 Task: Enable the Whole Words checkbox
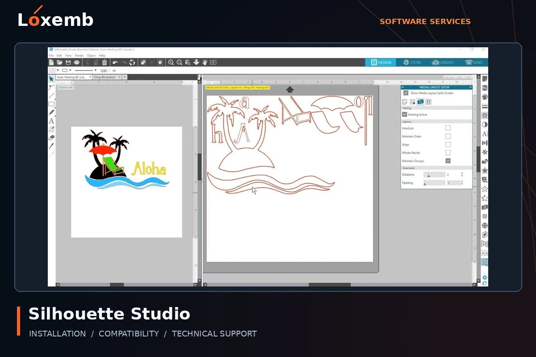448,153
